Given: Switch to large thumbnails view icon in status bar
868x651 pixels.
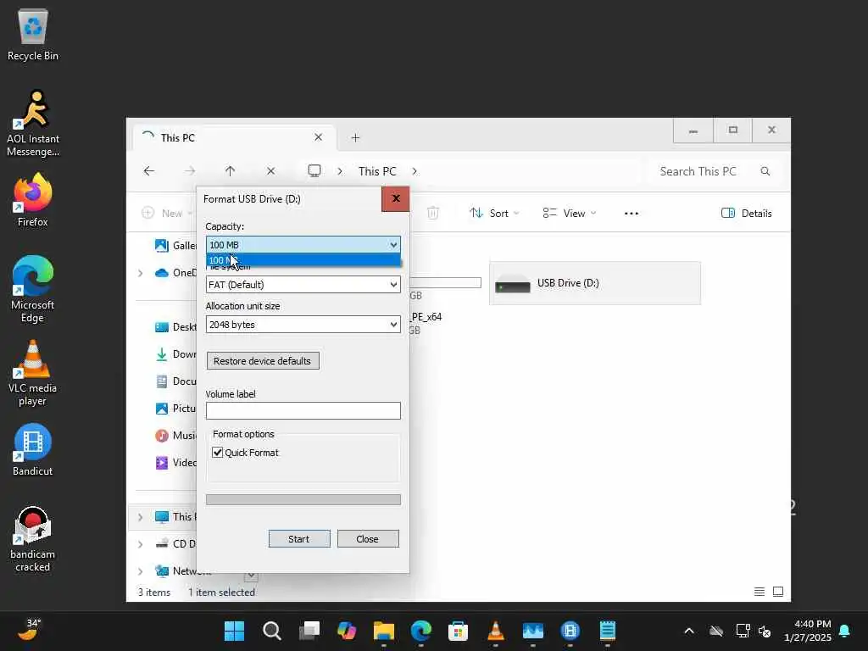Looking at the screenshot, I should click(x=778, y=592).
